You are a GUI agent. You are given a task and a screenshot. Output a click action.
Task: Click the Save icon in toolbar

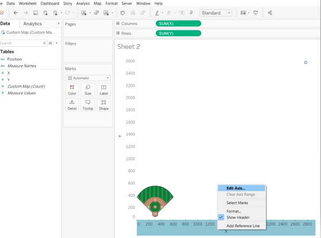coord(36,13)
